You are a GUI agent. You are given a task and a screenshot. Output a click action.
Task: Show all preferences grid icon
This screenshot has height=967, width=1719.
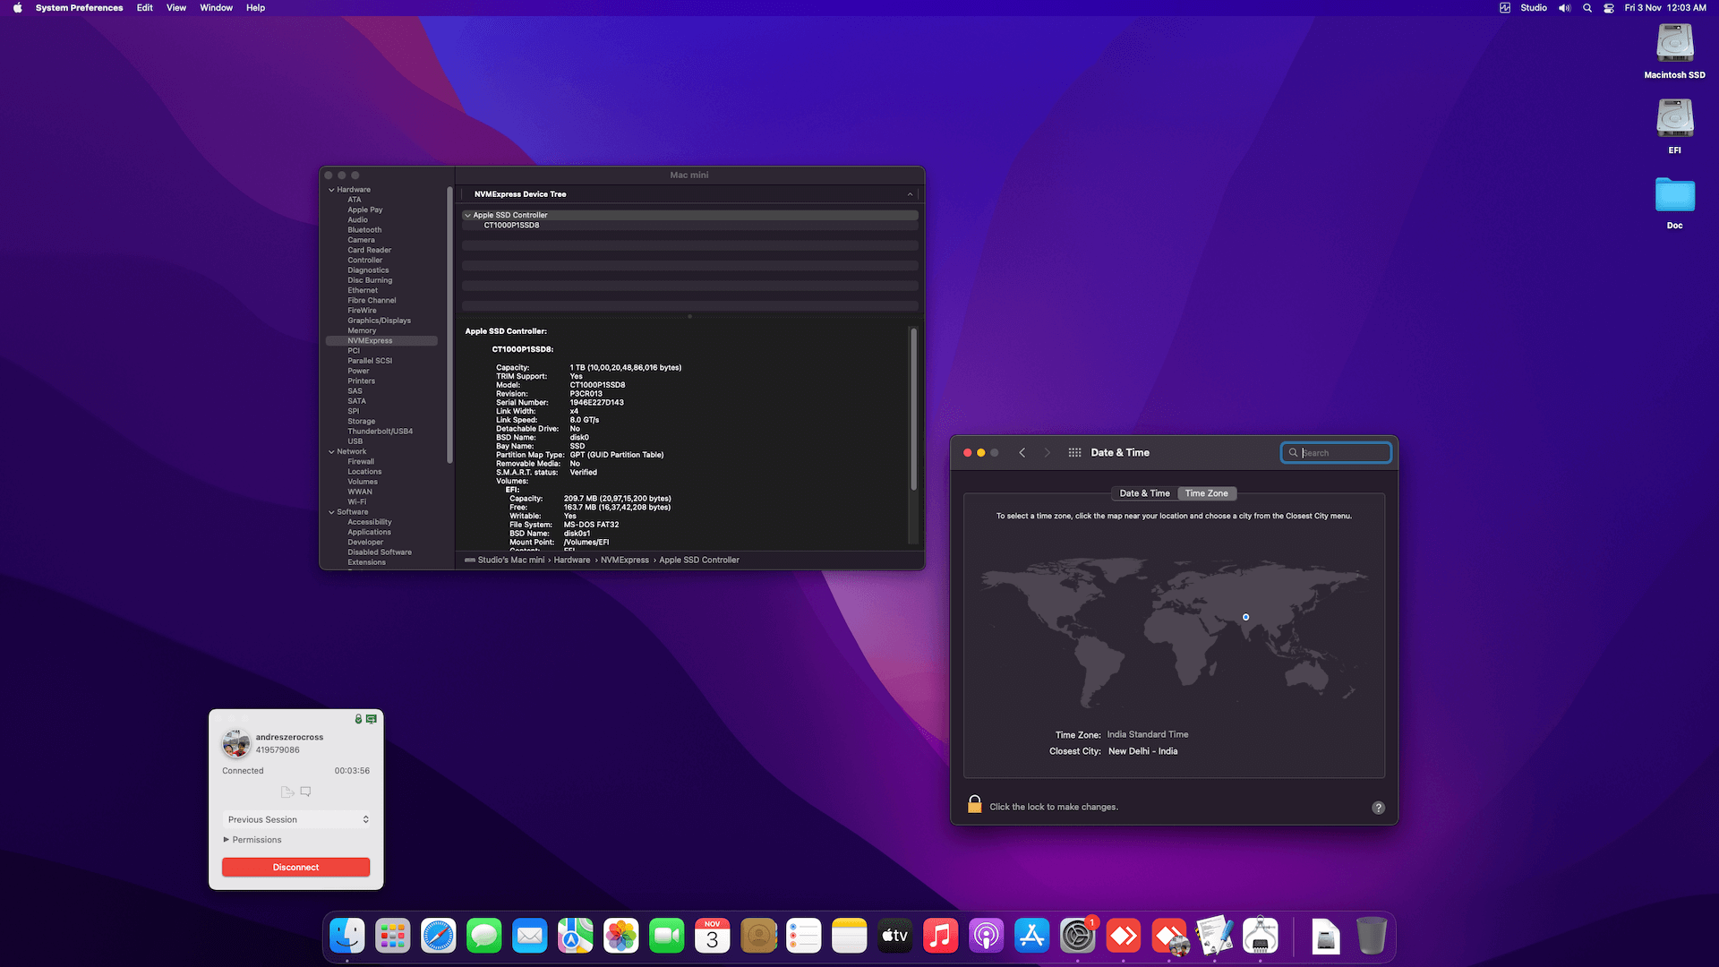(1075, 453)
